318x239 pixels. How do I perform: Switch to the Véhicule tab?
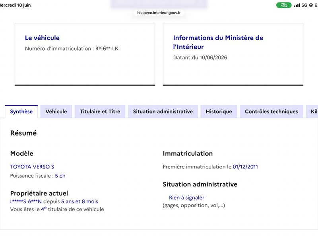[56, 112]
